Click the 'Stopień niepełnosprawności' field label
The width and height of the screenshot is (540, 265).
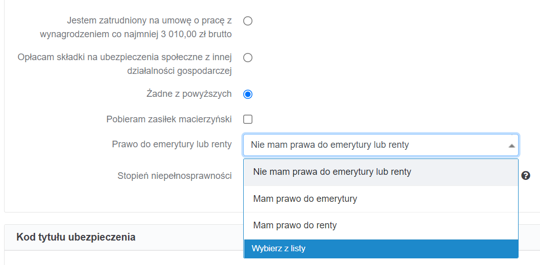[x=174, y=175]
